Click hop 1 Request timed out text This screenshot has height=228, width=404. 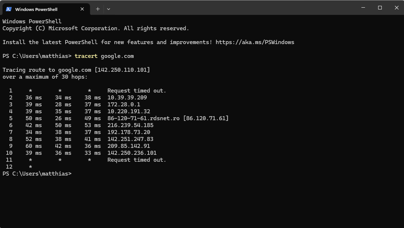tap(137, 91)
